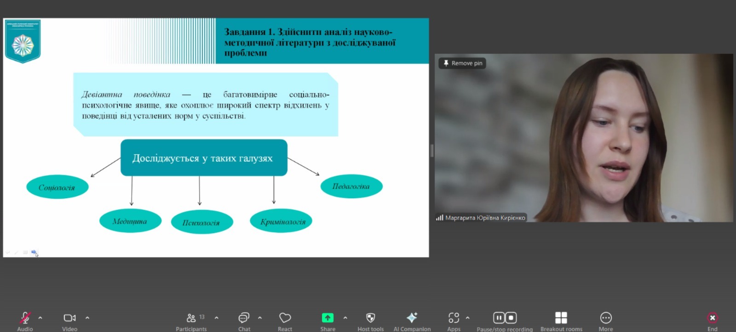
Task: Click the green Share screen icon
Action: coord(328,318)
